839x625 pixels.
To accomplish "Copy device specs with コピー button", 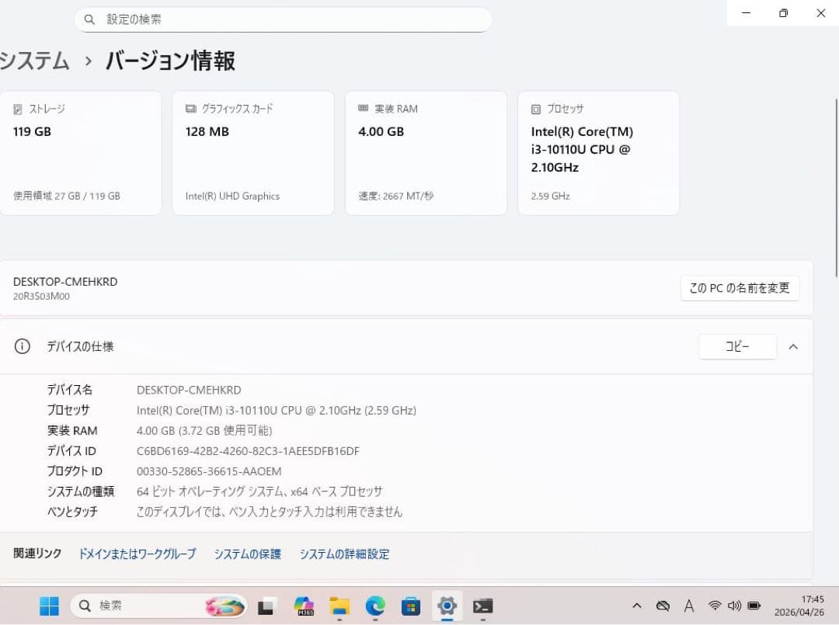I will click(x=737, y=346).
